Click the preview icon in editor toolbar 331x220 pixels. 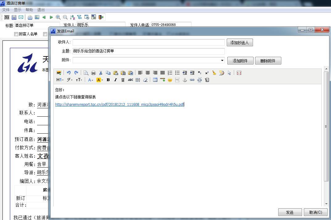[x=86, y=73]
